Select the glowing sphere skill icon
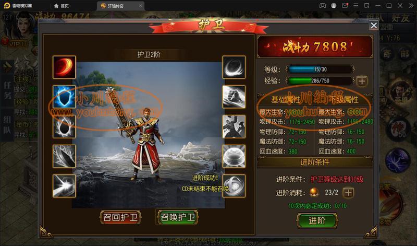This screenshot has width=417, height=246. pyautogui.click(x=234, y=156)
